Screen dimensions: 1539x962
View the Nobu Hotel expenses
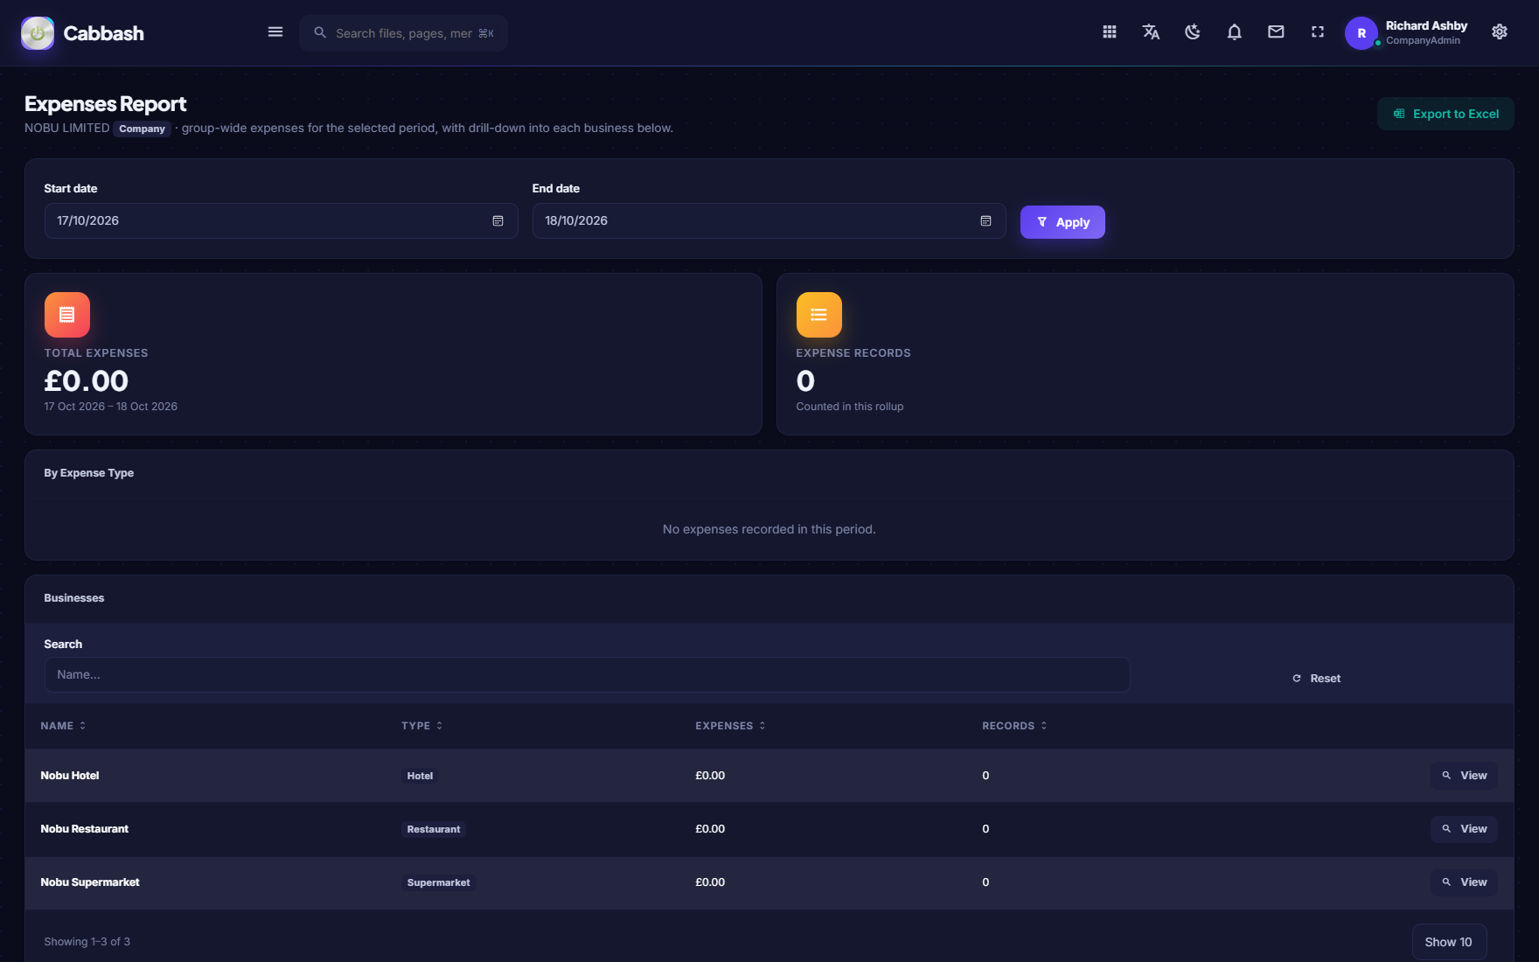(1464, 776)
